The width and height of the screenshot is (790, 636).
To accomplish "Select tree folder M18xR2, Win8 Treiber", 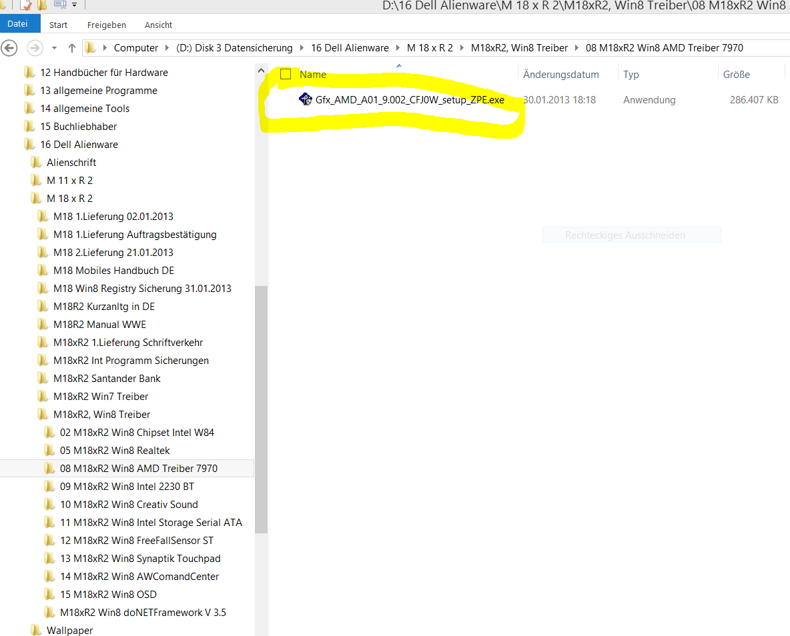I will (101, 415).
